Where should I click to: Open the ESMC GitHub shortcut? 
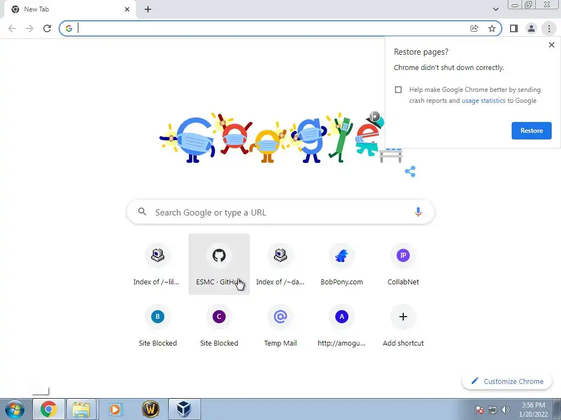point(219,264)
